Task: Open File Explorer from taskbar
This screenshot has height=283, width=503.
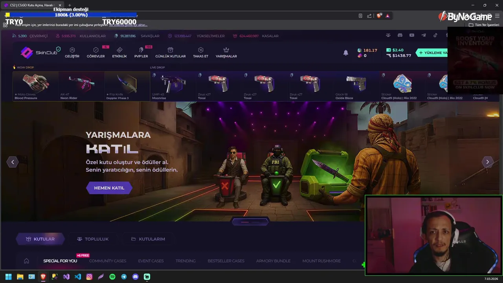Action: pos(20,277)
